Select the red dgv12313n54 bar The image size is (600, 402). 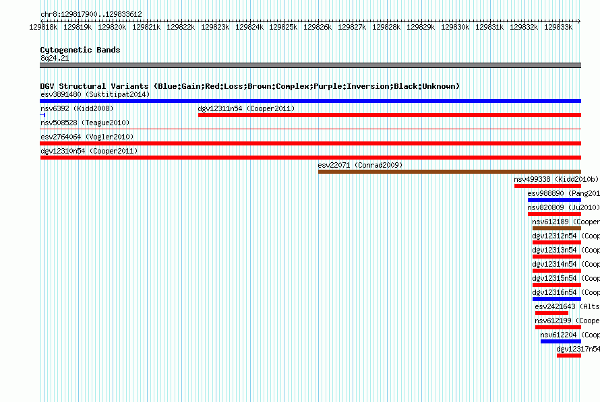(557, 257)
